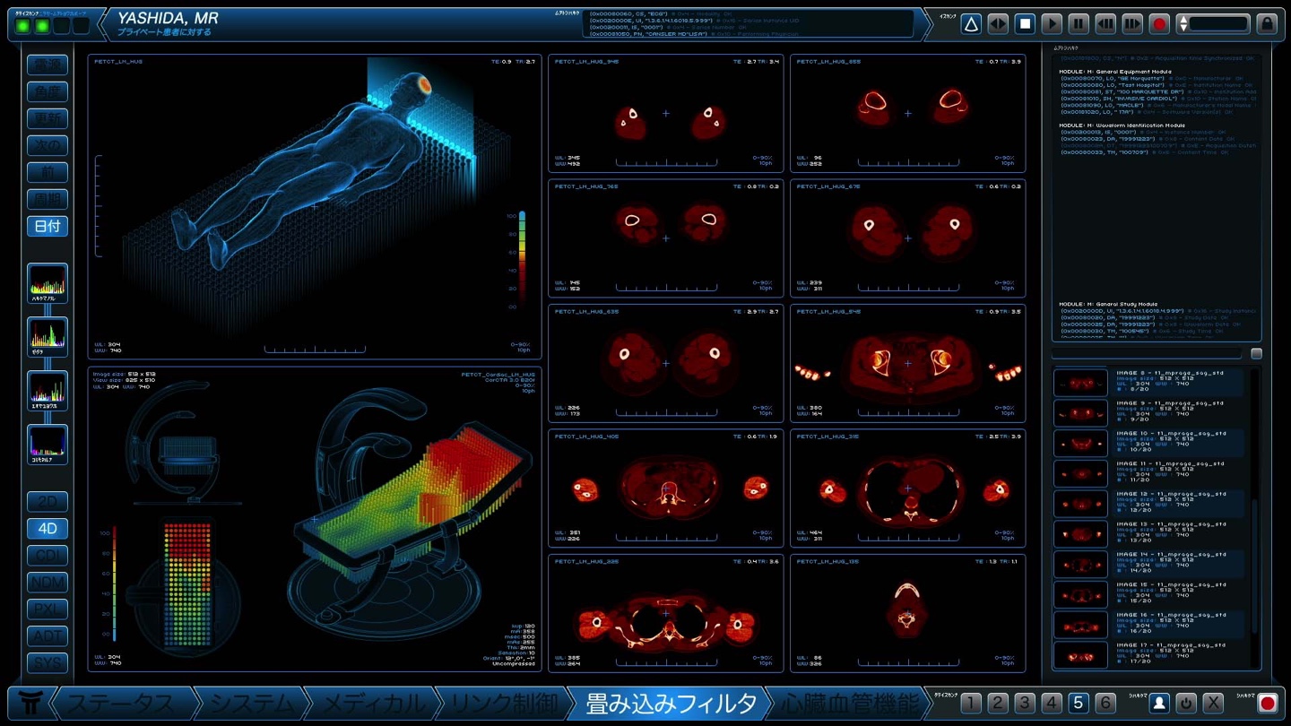Switch the viewer from 4D to 2D mode

coord(47,502)
